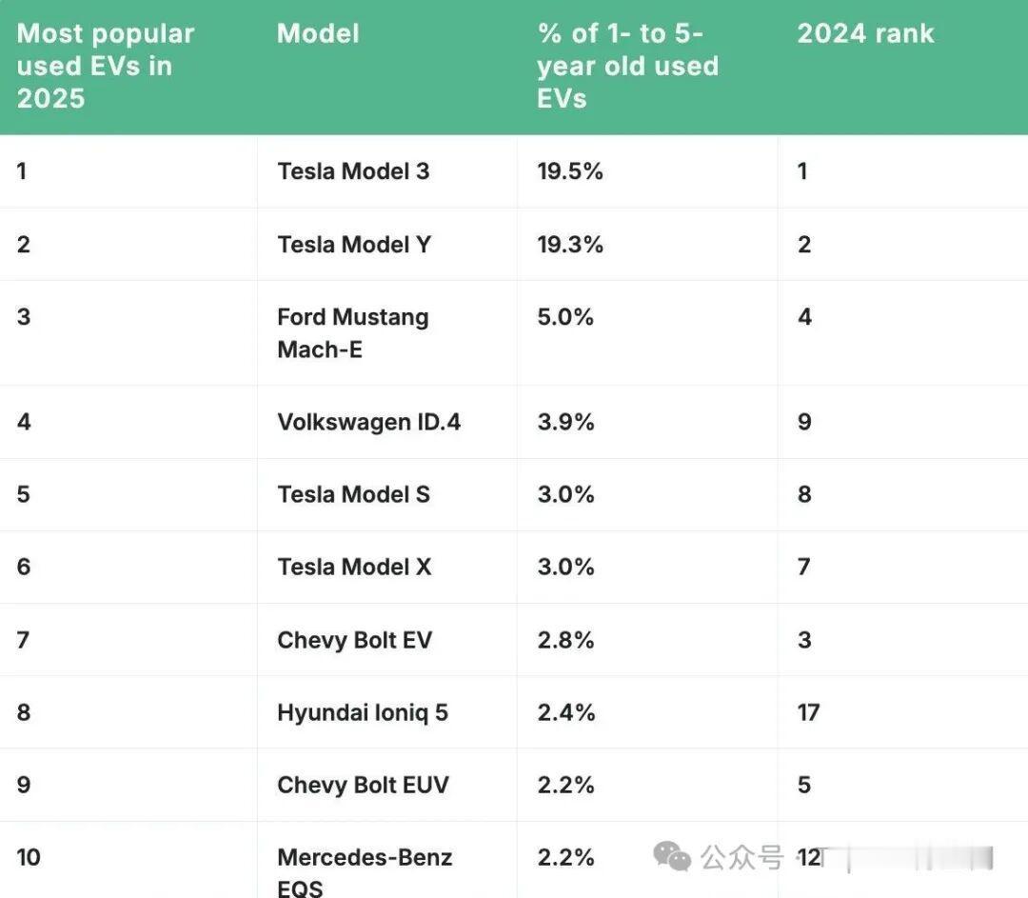The image size is (1028, 898).
Task: Select the Chevy Bolt EV cell
Action: tap(354, 640)
